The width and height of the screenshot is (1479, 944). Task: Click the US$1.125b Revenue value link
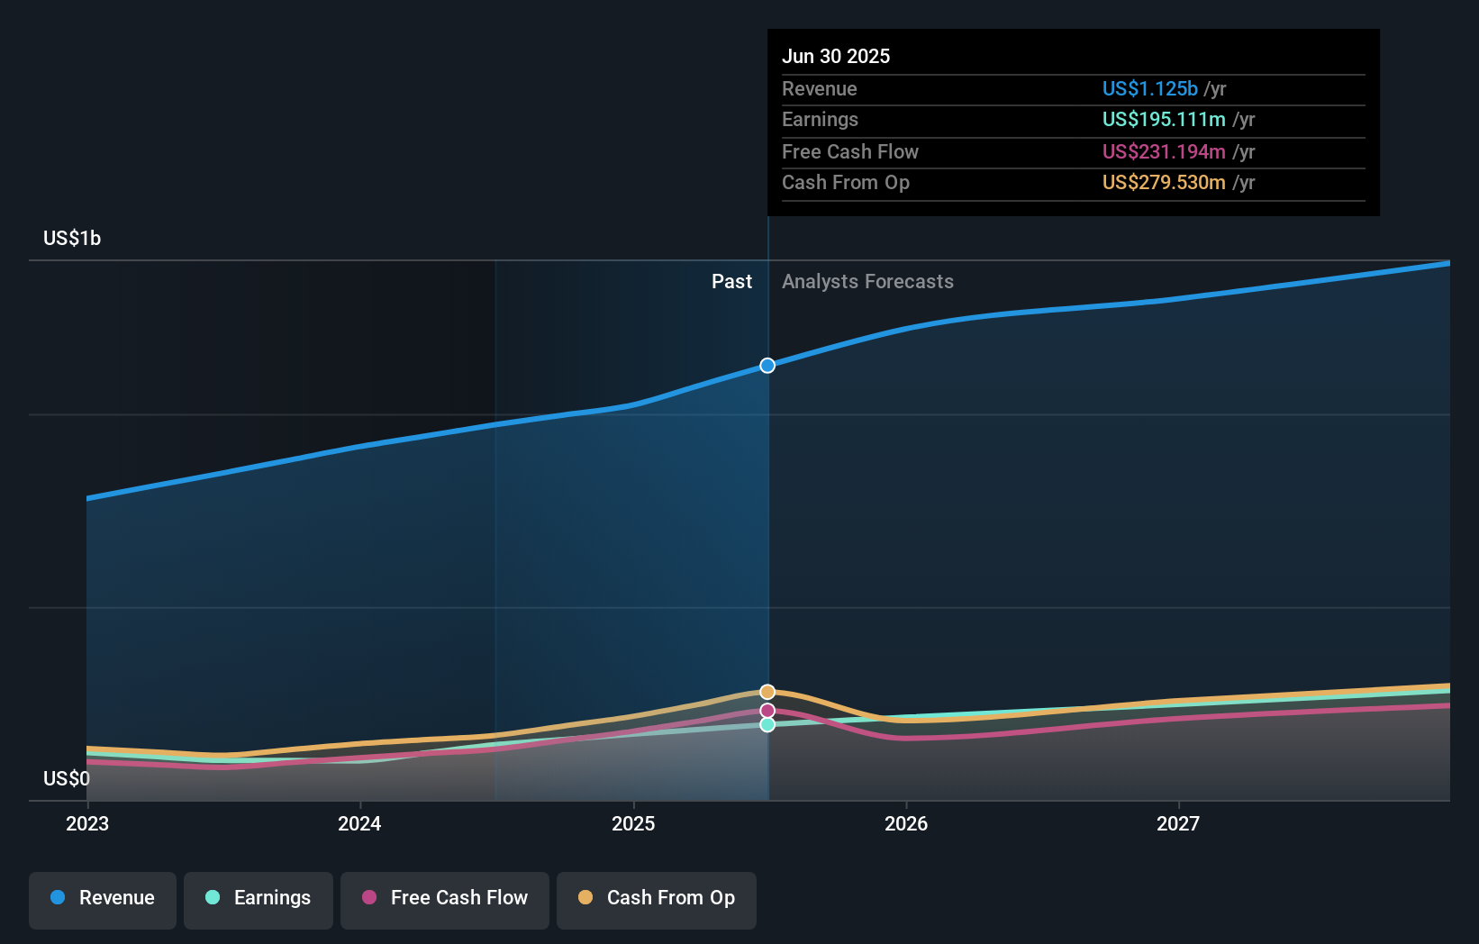pyautogui.click(x=1149, y=89)
